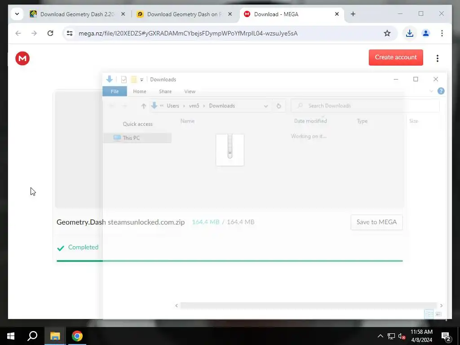
Task: Go up one folder level in Explorer
Action: pyautogui.click(x=143, y=106)
